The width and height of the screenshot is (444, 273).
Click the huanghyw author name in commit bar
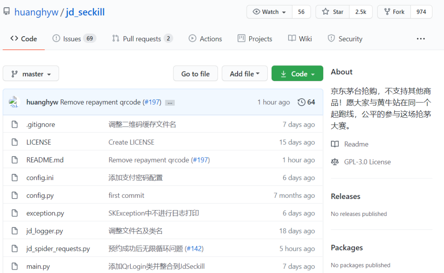[42, 102]
